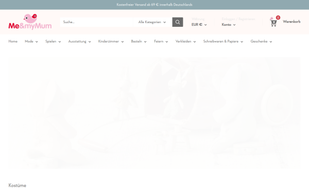Click the Einloggen / Registrieren label

coord(238,19)
